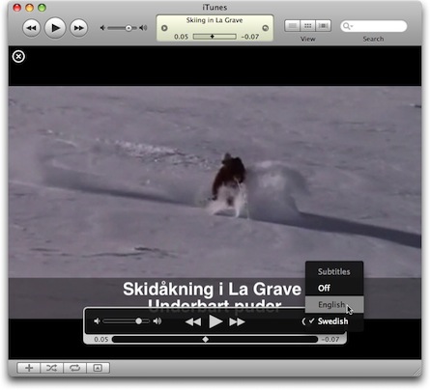Click the main Play button in top toolbar
Image resolution: width=430 pixels, height=390 pixels.
[x=55, y=28]
